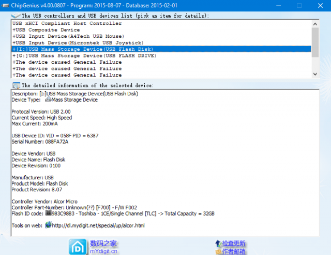
Task: Click the flash chip icon next to Flash ID code
Action: (49, 213)
